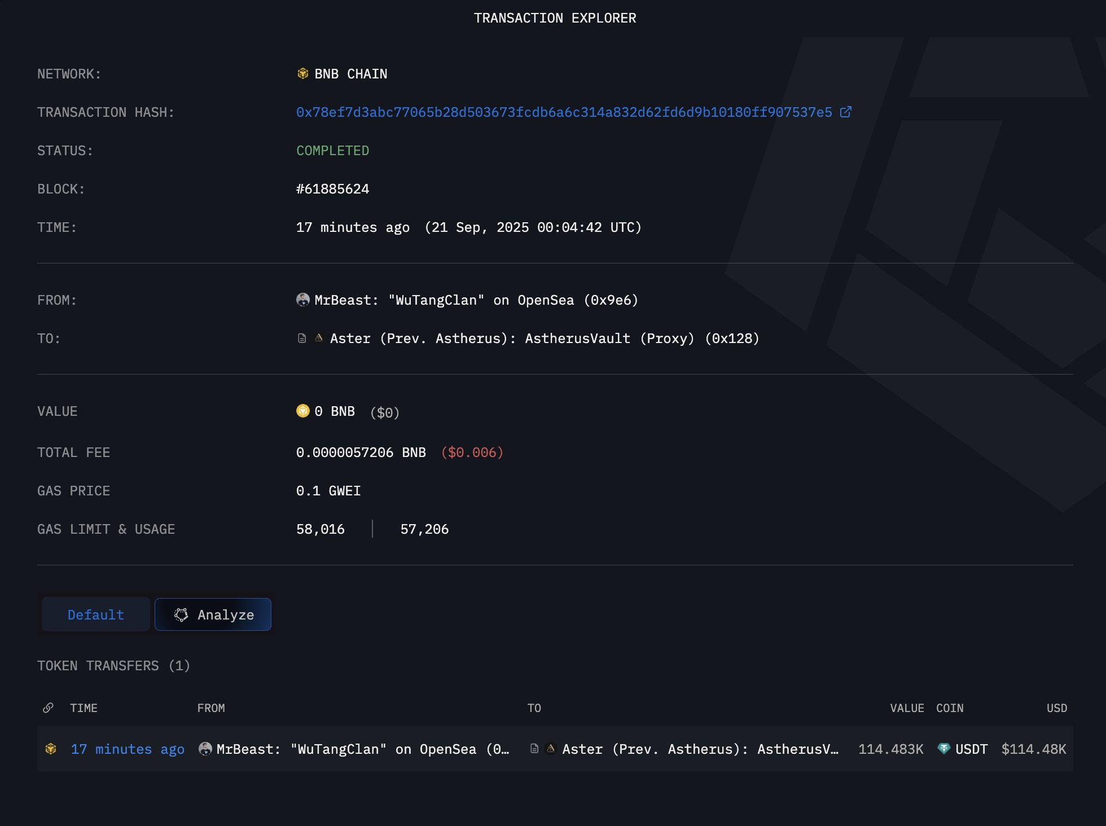Viewport: 1106px width, 826px height.
Task: Click '17 minutes ago' link in transfer row
Action: 128,749
